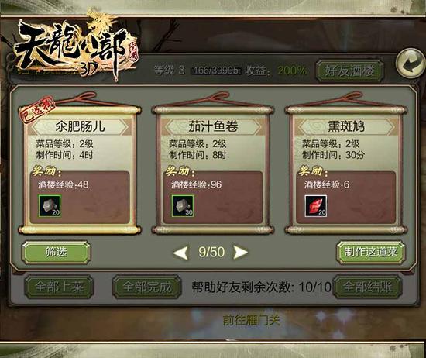
Task: Open the 筛选 filter button
Action: click(x=56, y=253)
